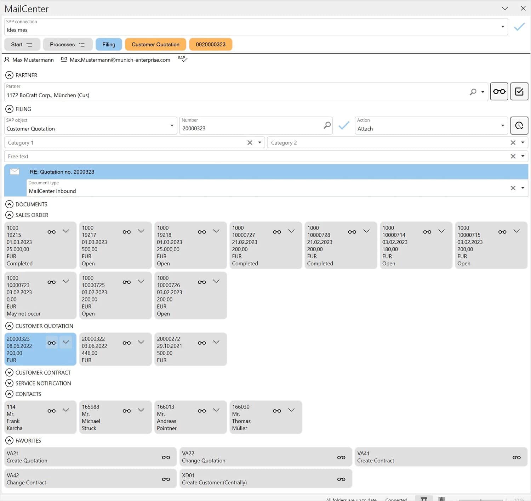Select contact Andreas Pointner
This screenshot has width=531, height=501.
click(190, 417)
